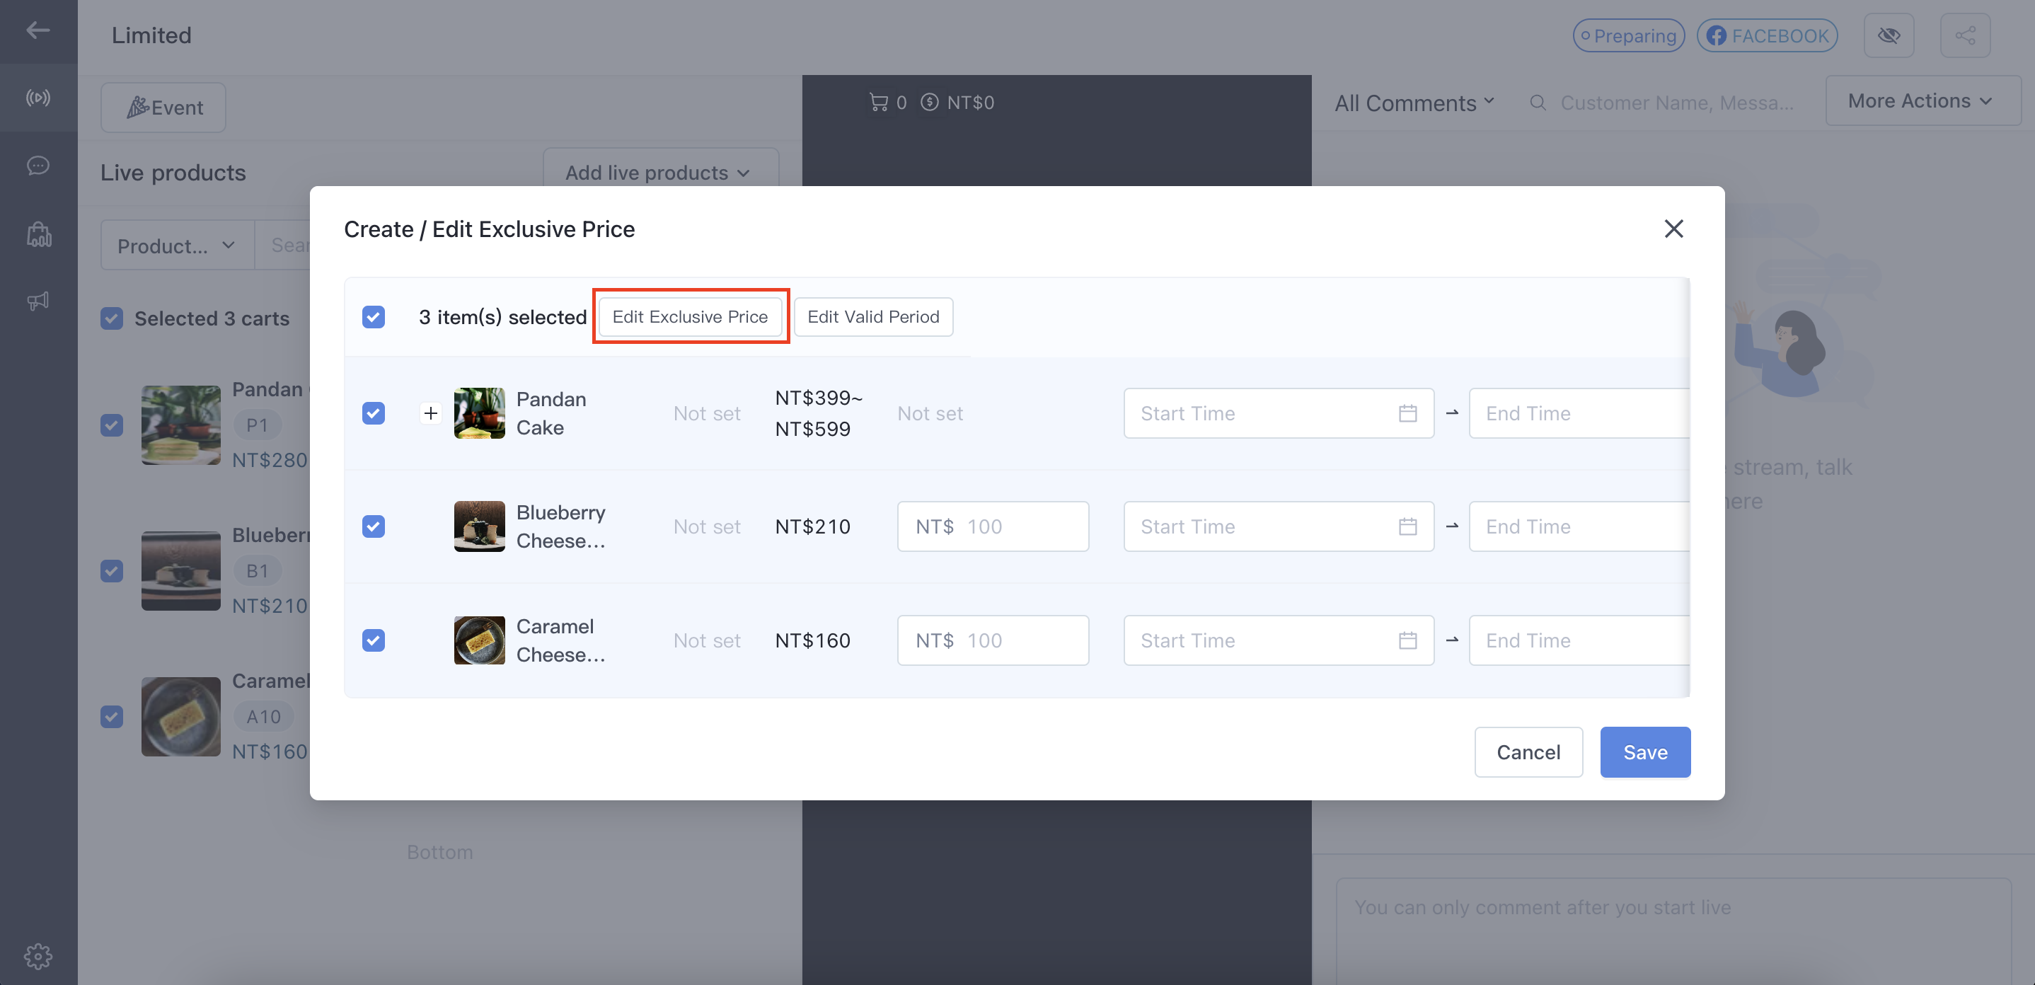Toggle the hidden-eye visibility icon
This screenshot has width=2035, height=985.
coord(1889,35)
